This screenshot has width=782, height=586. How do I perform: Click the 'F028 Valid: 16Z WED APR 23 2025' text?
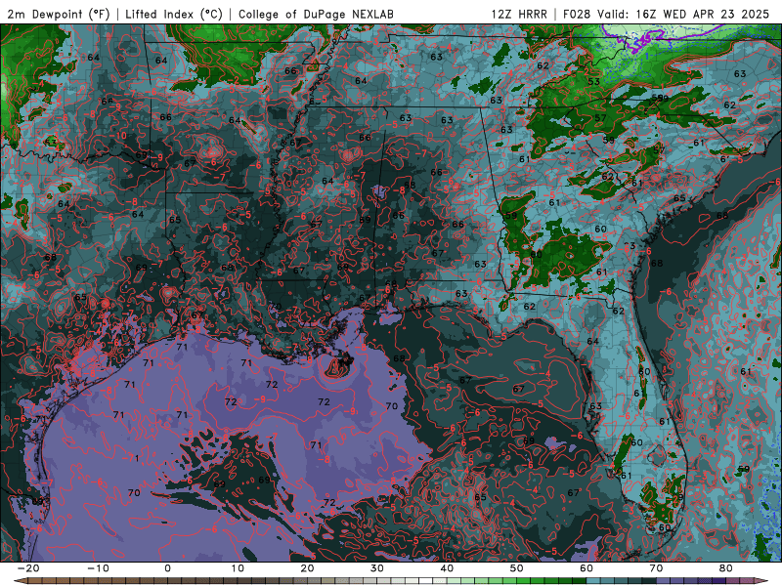667,14
